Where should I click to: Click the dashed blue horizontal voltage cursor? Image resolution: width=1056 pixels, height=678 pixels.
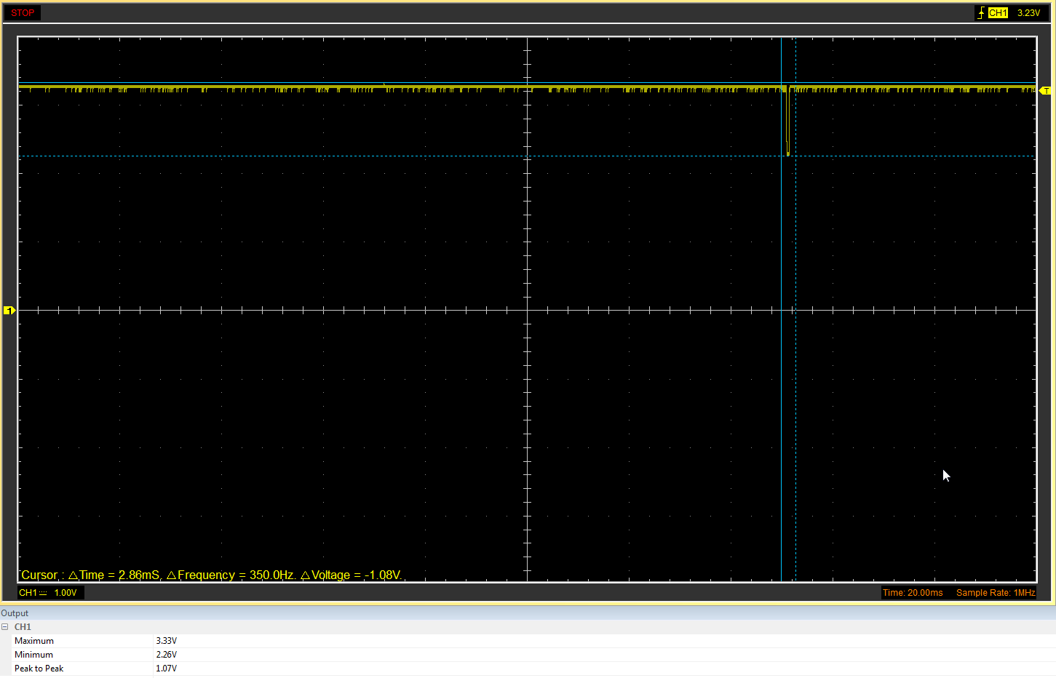point(291,156)
